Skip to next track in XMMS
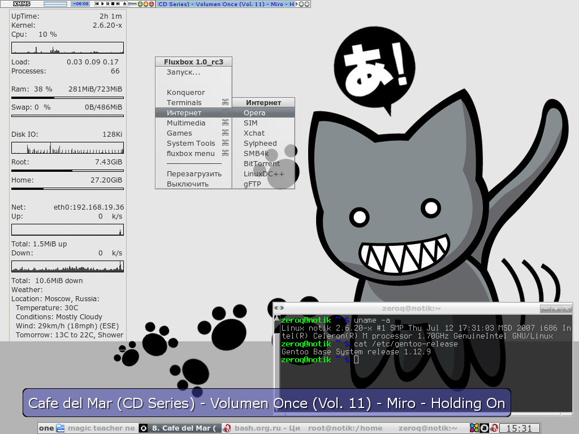Viewport: 579px width, 434px height. click(118, 4)
